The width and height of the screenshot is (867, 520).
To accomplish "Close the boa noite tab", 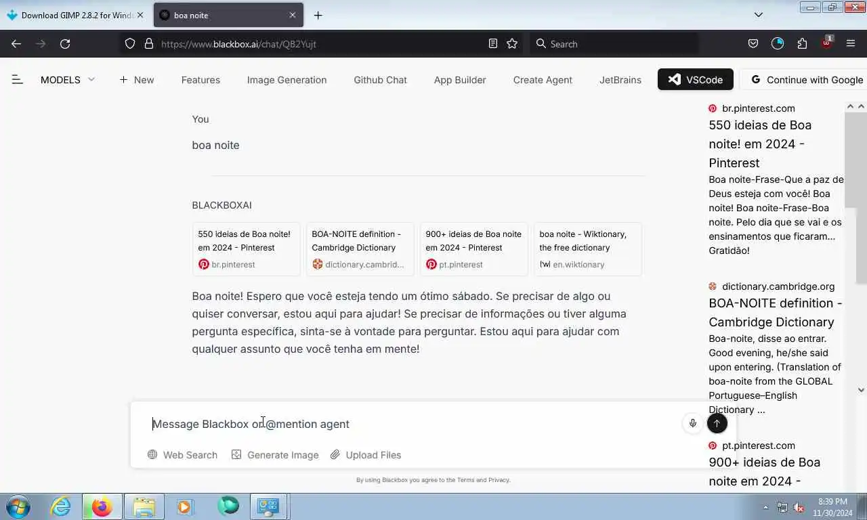I will point(293,15).
